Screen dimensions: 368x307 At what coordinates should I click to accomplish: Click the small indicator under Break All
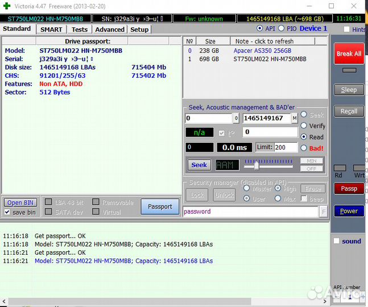pyautogui.click(x=349, y=70)
